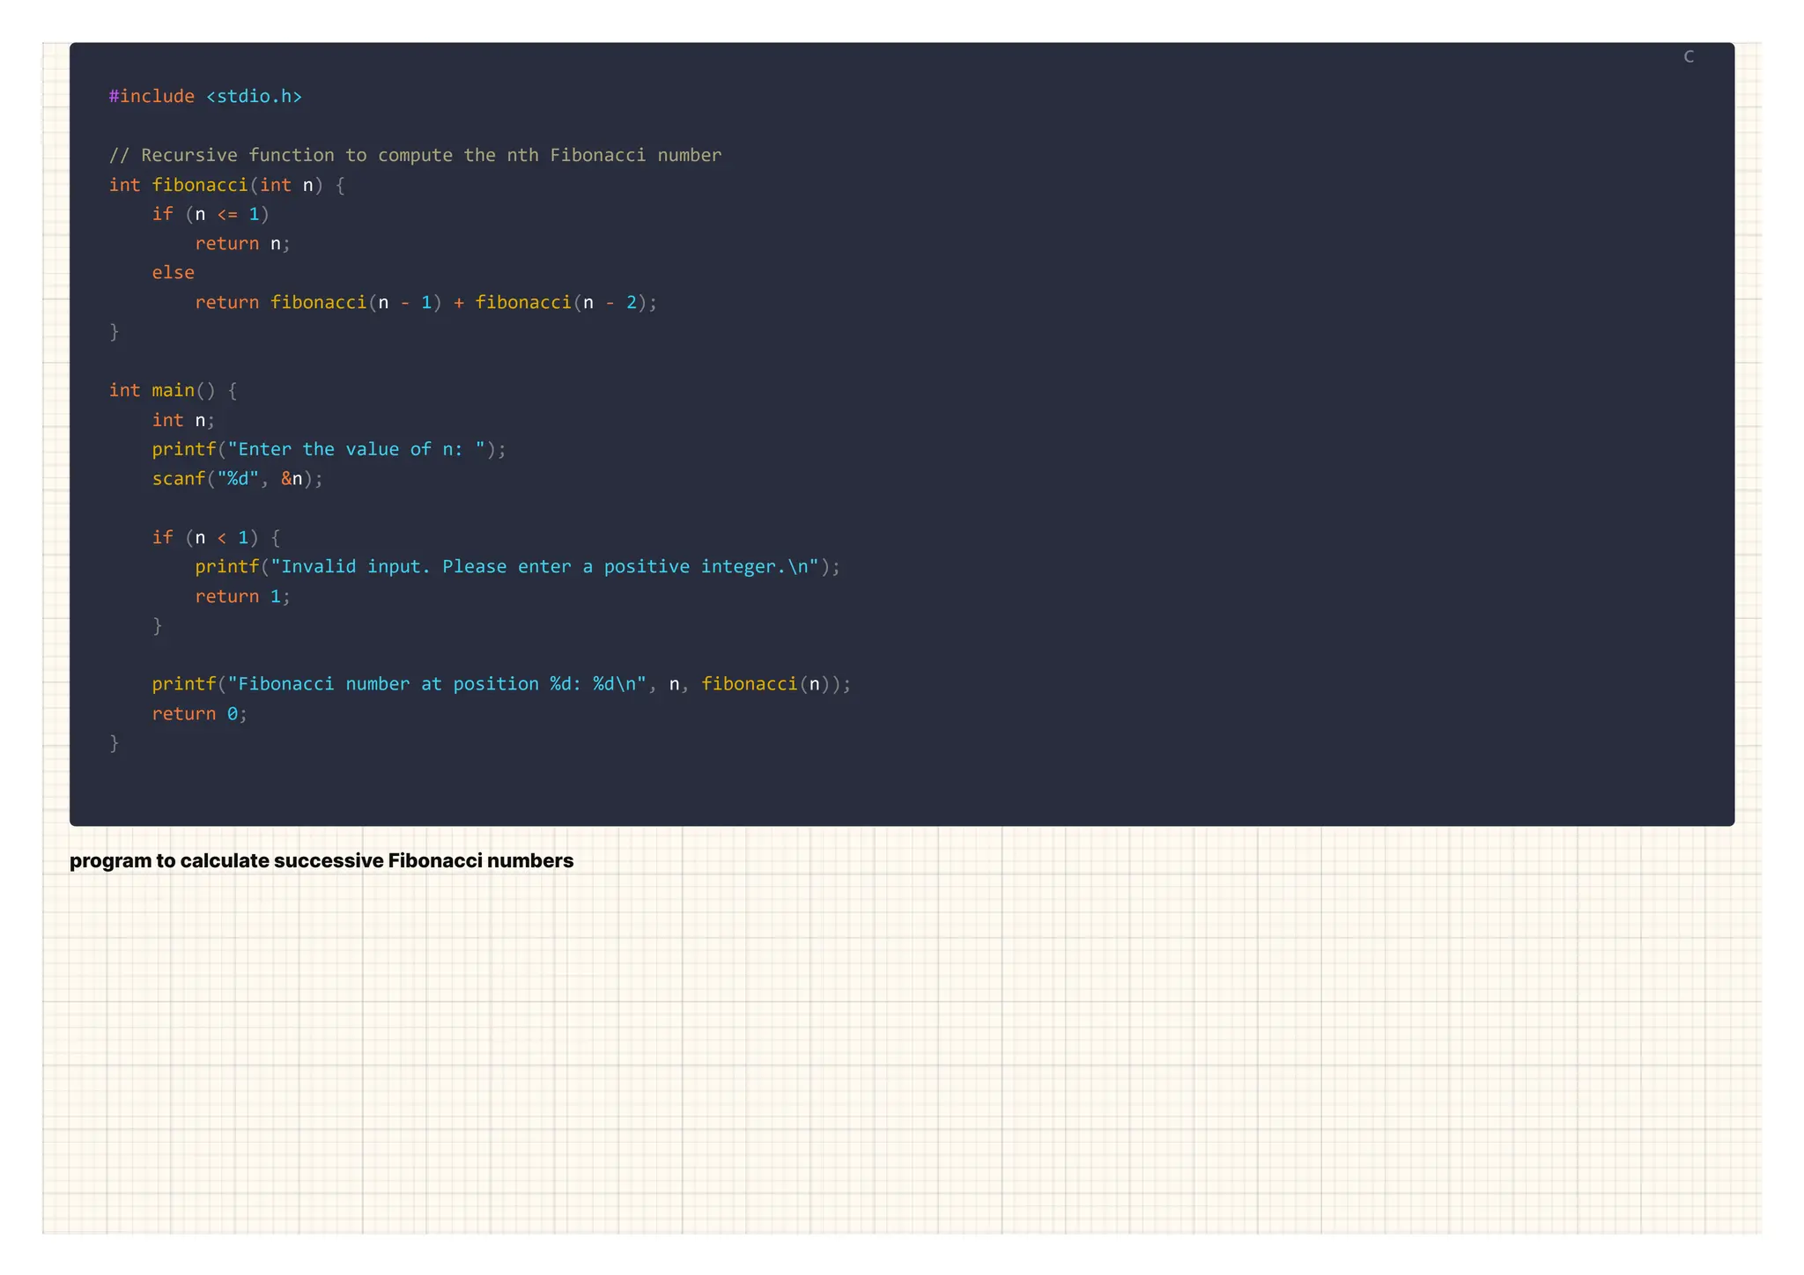Viewport: 1804px width, 1275px height.
Task: Click the printf 'Enter the value of n' line
Action: point(329,449)
